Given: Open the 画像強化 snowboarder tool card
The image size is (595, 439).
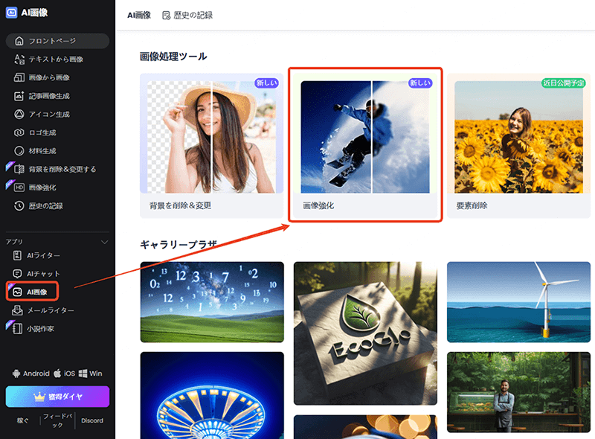Looking at the screenshot, I should tap(365, 145).
